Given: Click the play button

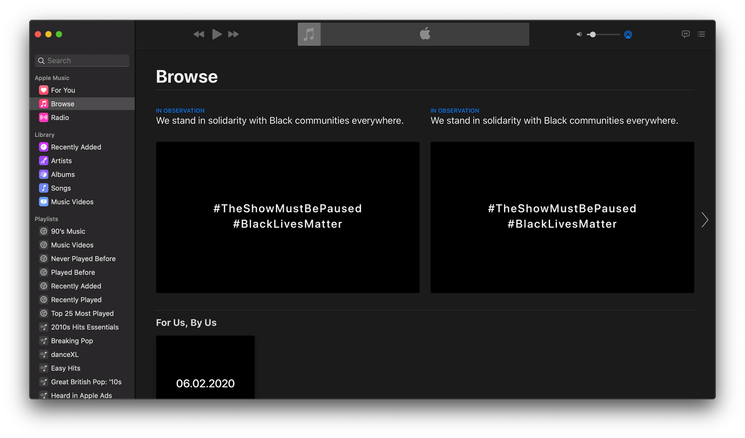Looking at the screenshot, I should coord(217,34).
